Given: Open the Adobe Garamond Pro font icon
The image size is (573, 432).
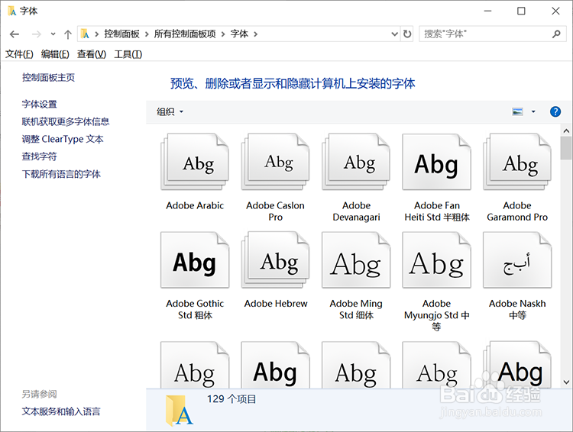Looking at the screenshot, I should 517,162.
